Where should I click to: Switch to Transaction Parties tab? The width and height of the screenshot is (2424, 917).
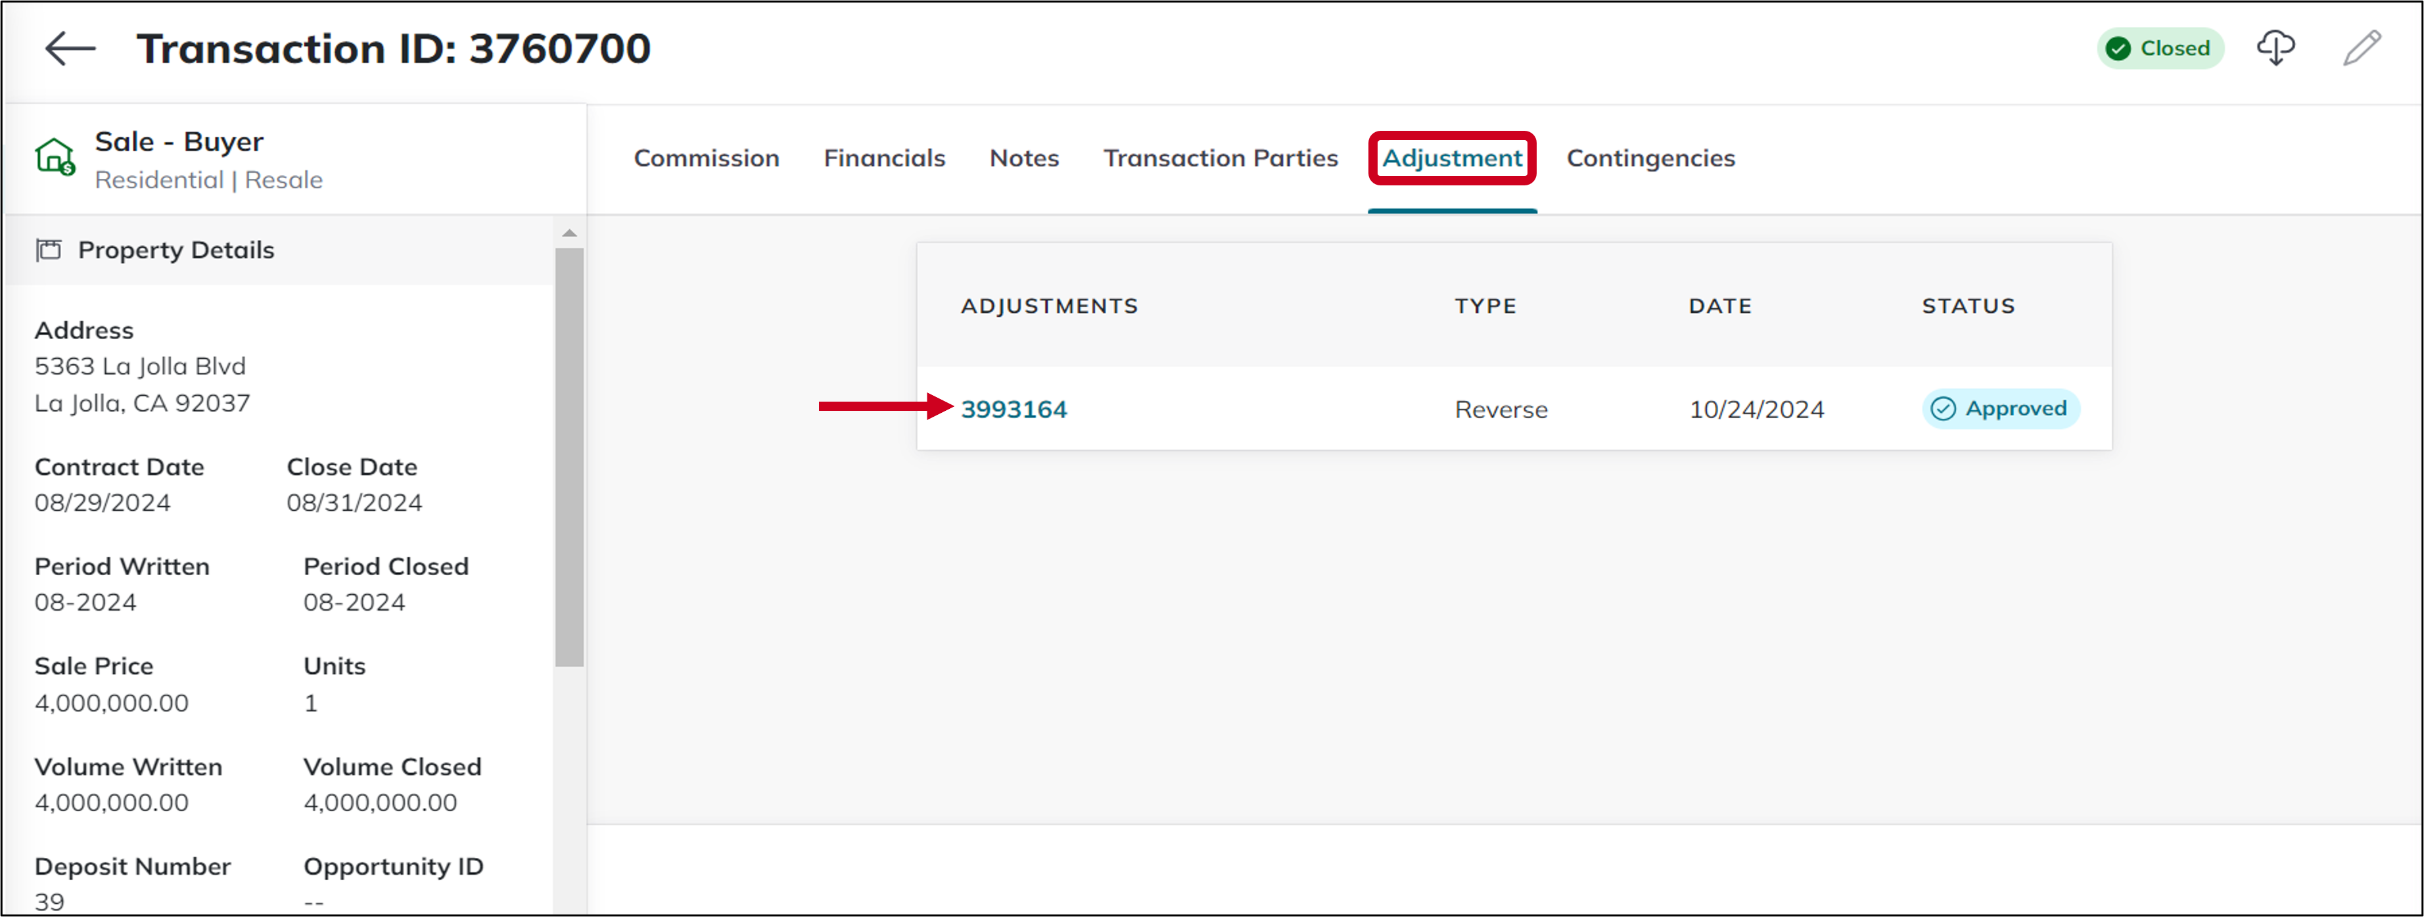coord(1221,157)
